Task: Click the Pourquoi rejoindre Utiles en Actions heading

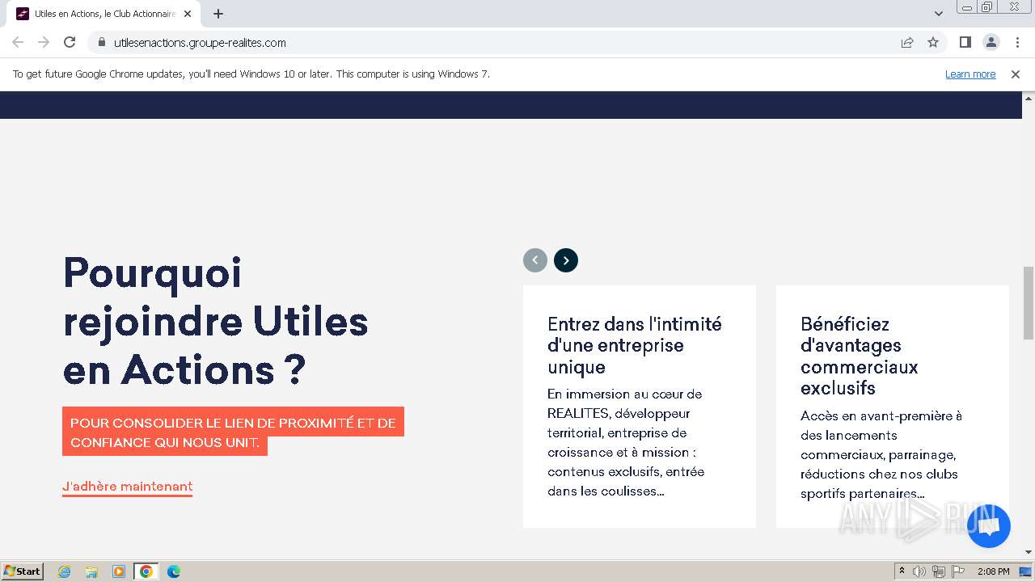Action: tap(216, 321)
